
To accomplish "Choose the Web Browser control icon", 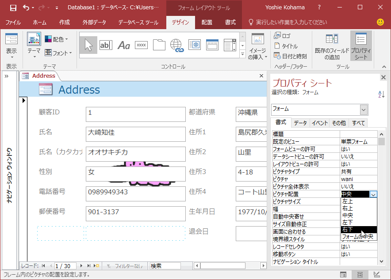I will pos(195,45).
